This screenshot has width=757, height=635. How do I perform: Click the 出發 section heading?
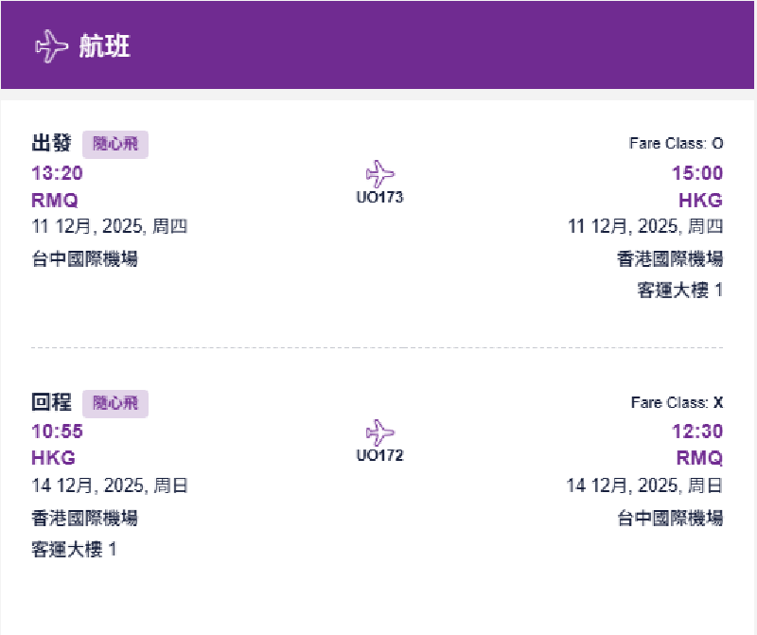[52, 144]
